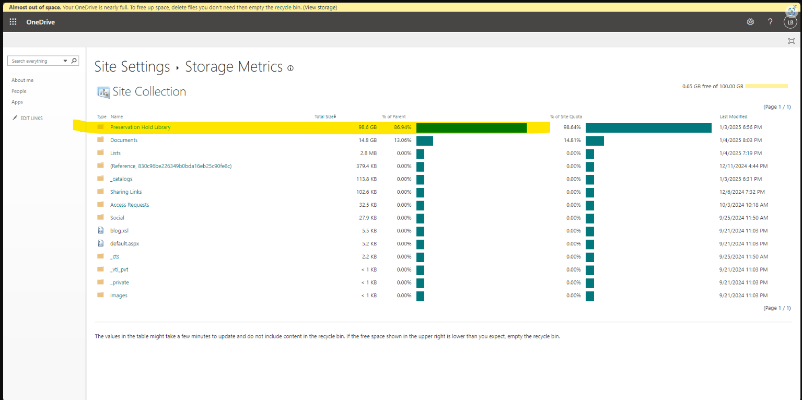Screen dimensions: 802x400
Task: Open About me in the side navigation
Action: coord(22,80)
